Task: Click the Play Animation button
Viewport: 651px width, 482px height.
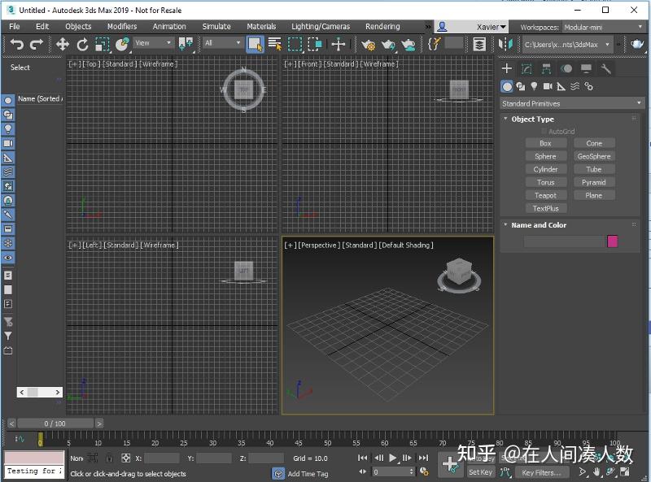Action: pos(393,458)
